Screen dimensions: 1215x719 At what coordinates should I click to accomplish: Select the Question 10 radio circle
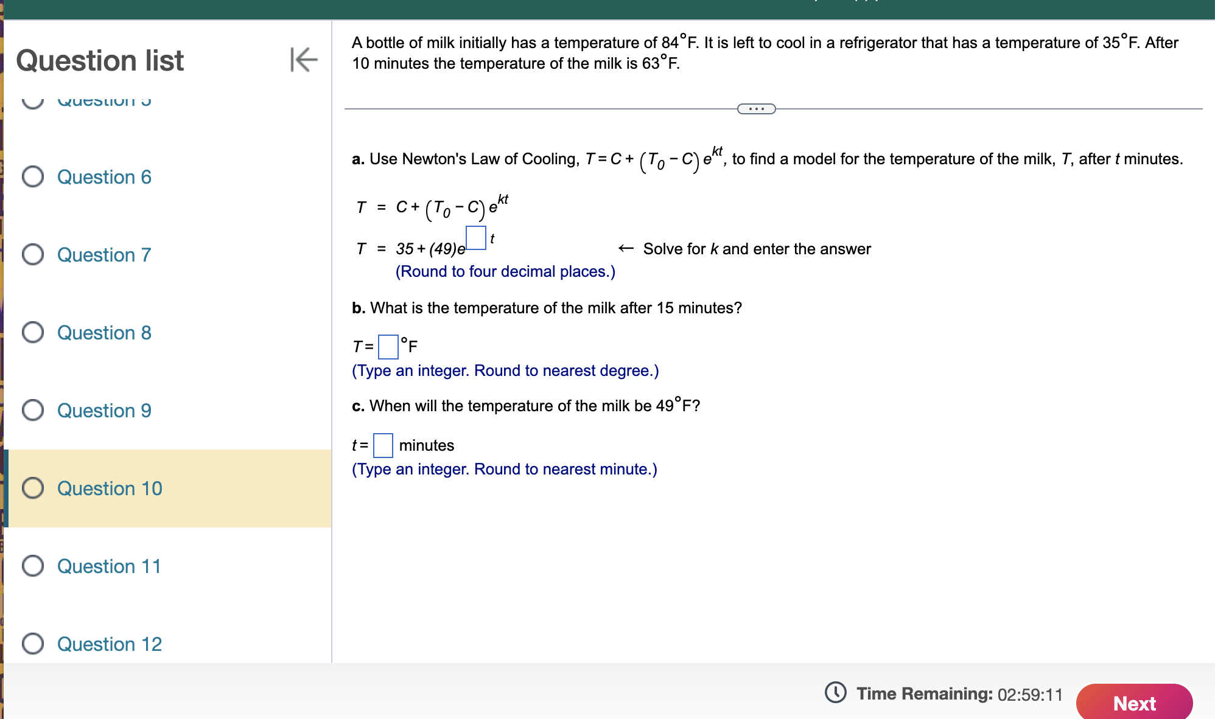[x=33, y=488]
